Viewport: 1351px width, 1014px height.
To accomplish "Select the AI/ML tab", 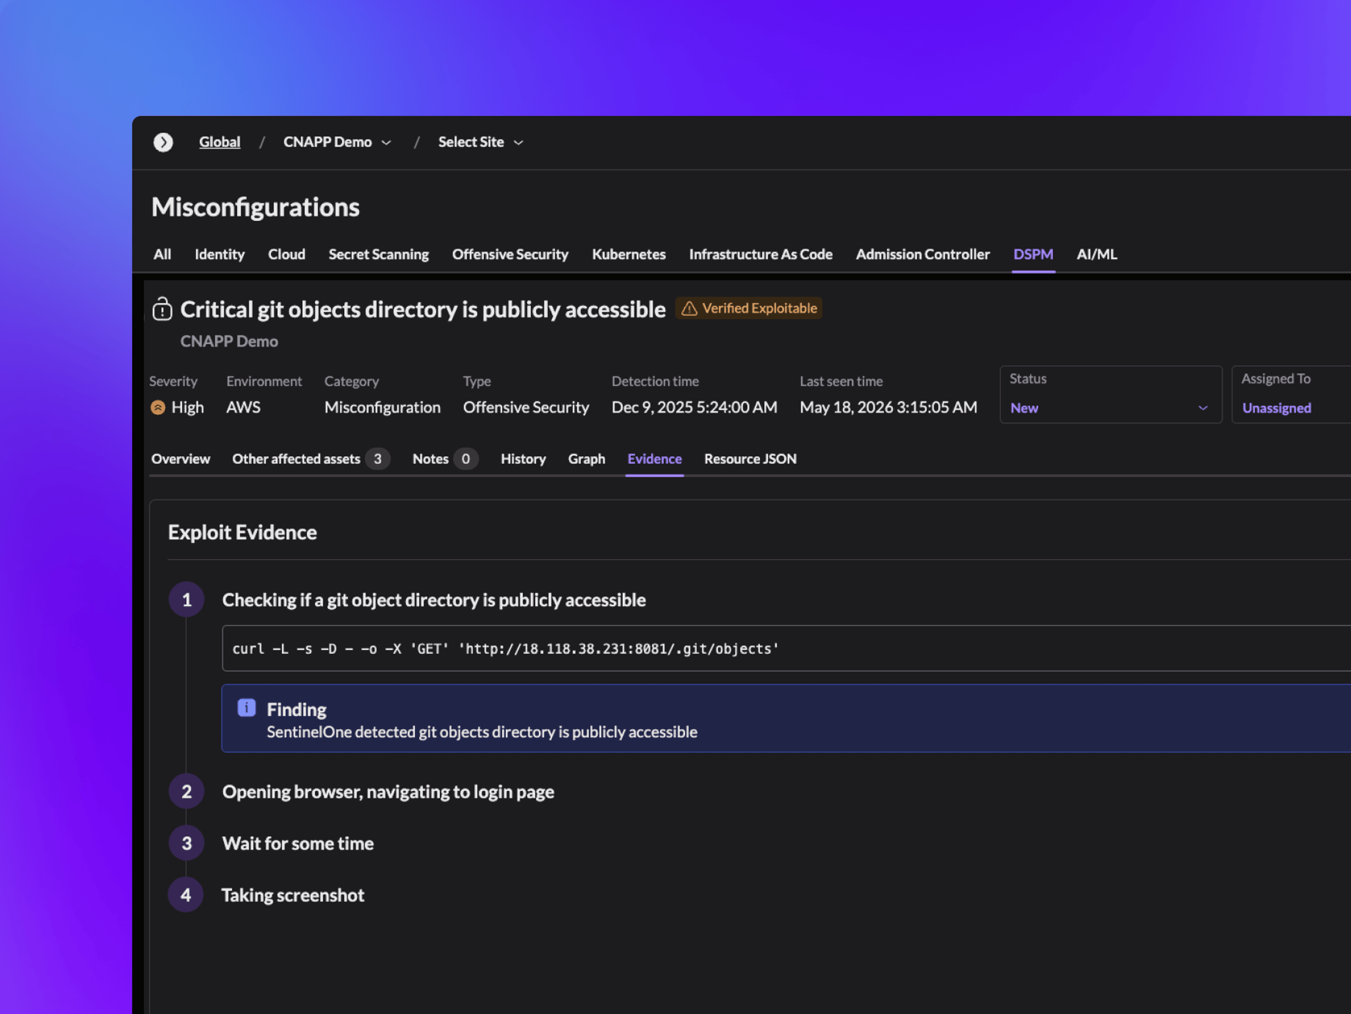I will tap(1096, 255).
